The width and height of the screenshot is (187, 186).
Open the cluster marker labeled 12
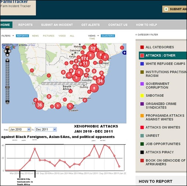pos(93,48)
